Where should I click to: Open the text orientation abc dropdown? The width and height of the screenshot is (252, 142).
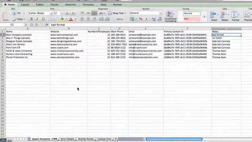[102, 13]
